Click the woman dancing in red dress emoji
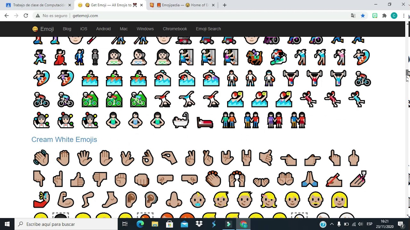Viewport: 410px width, 230px height. click(x=60, y=57)
